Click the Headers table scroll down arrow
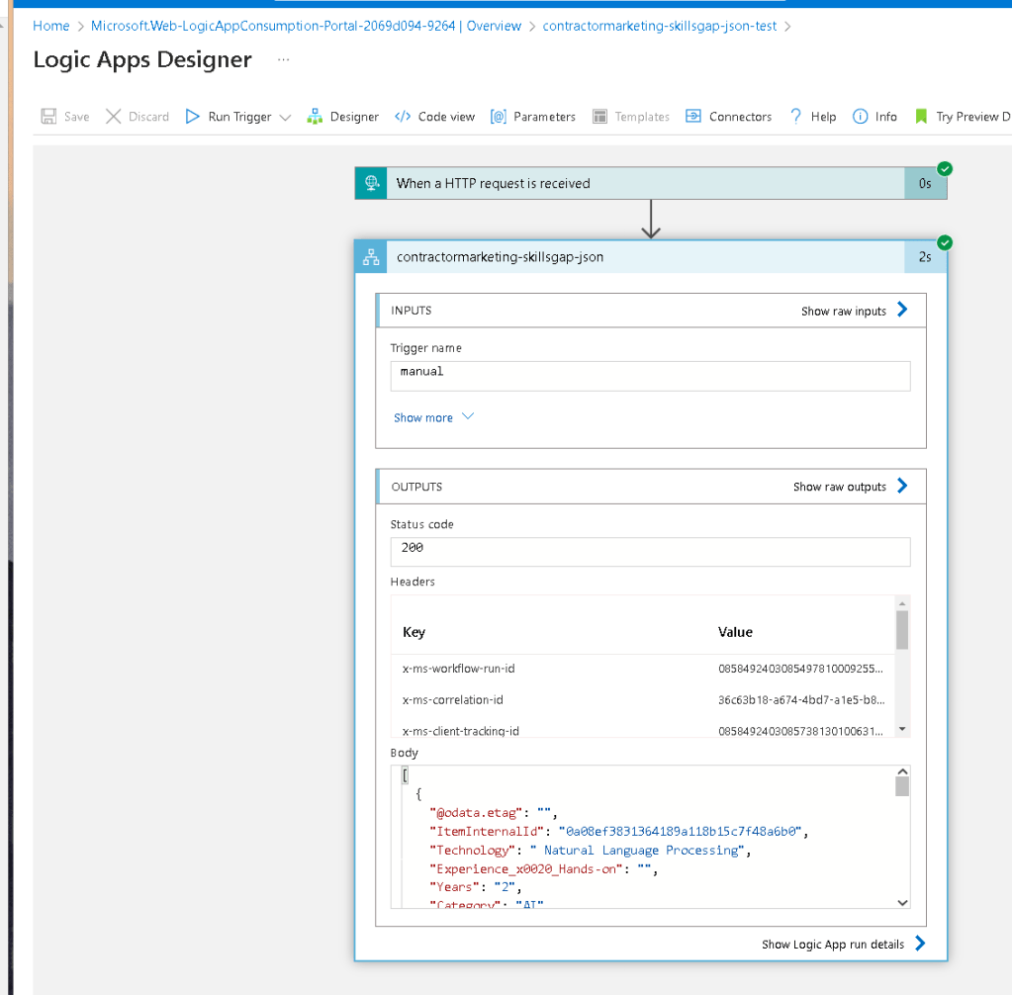The image size is (1012, 995). click(902, 729)
